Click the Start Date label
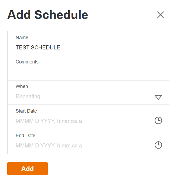Viewport: 177px width, 185px height. 26,111
